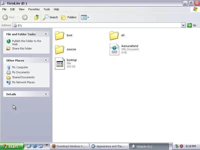Click the Forward arrow toolbar icon
The height and width of the screenshot is (150, 200).
(x=25, y=17)
